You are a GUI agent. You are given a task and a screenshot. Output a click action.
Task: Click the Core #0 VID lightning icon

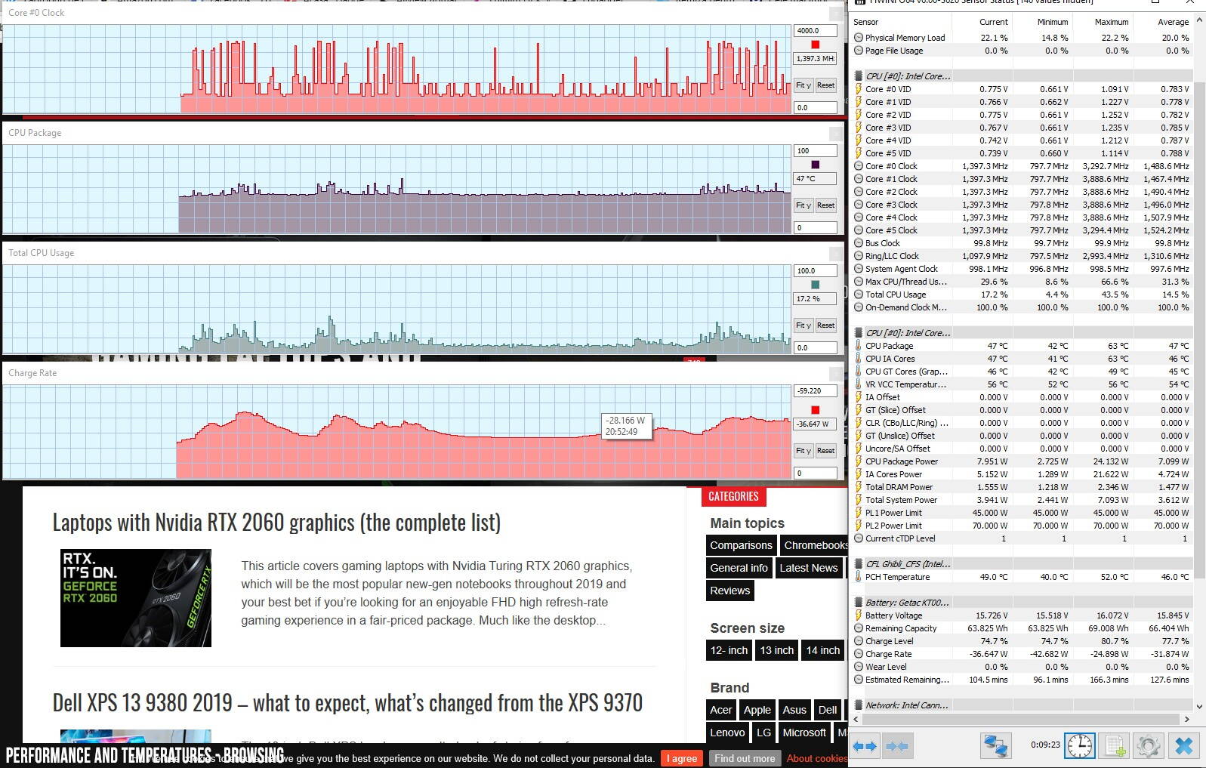coord(859,89)
